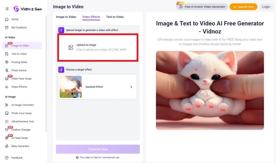Click Feedback help icon
This screenshot has height=163, width=276.
pos(7,158)
